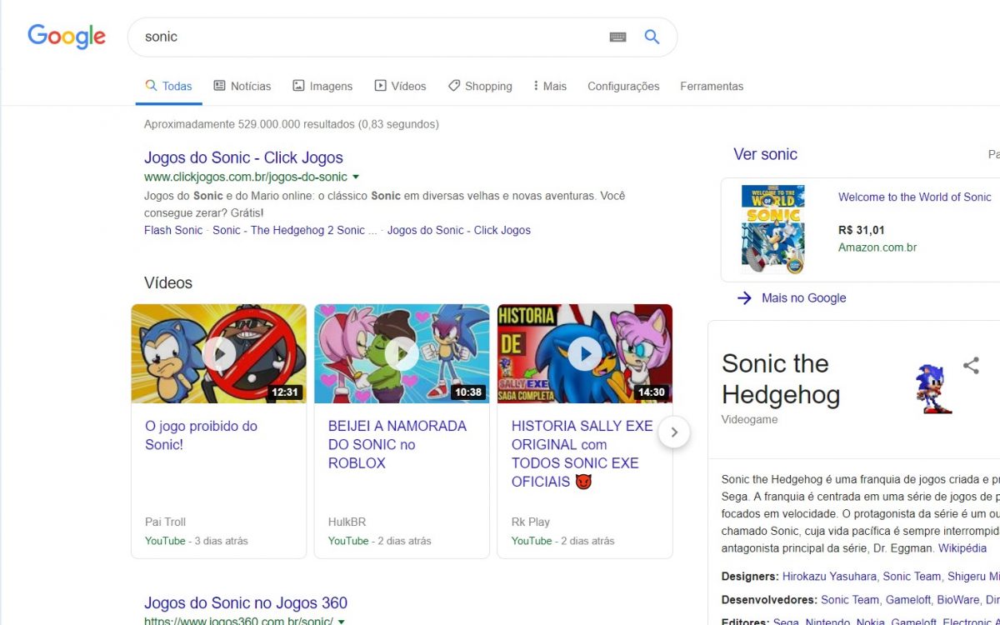
Task: Click the 'Videogame' subtitle in knowledge panel
Action: (749, 419)
